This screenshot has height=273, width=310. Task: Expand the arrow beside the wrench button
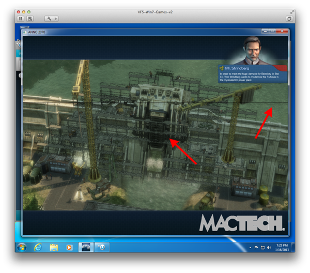click(56, 18)
